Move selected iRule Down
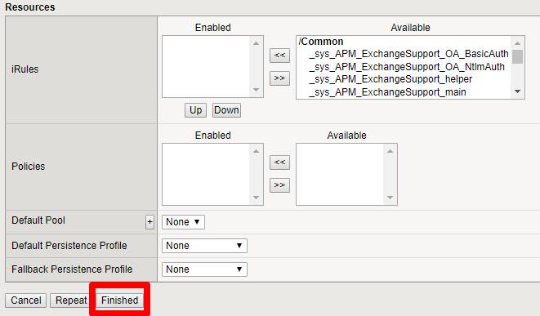The image size is (540, 316). pos(226,110)
